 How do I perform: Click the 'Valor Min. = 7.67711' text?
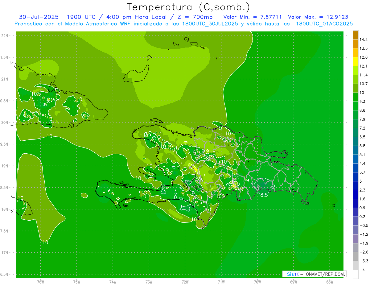tap(253, 17)
